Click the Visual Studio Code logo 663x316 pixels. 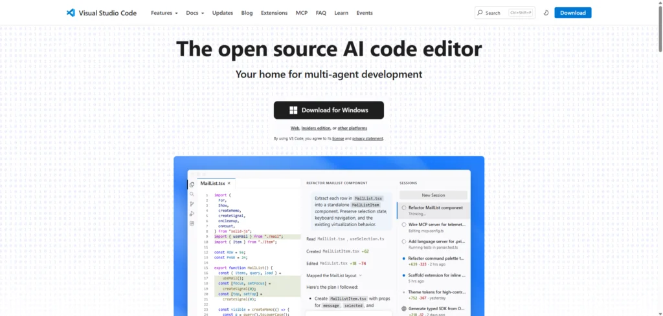[71, 13]
